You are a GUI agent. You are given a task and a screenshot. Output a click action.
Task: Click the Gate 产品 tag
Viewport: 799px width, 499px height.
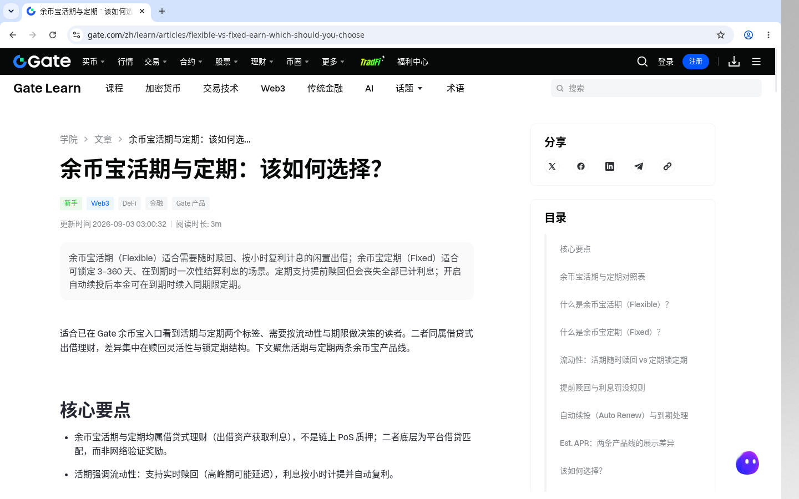click(191, 203)
